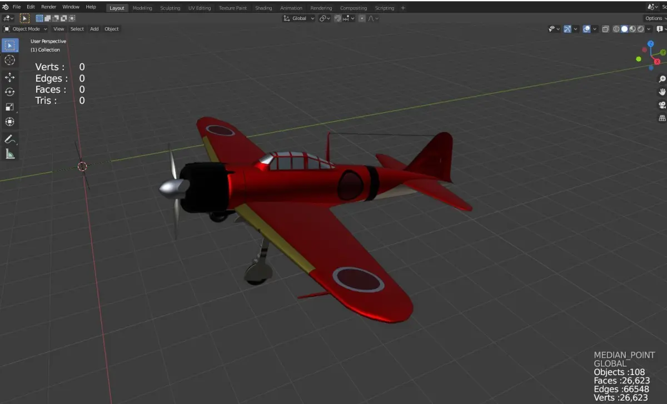Select the Transform tool
The width and height of the screenshot is (667, 404).
click(x=10, y=122)
